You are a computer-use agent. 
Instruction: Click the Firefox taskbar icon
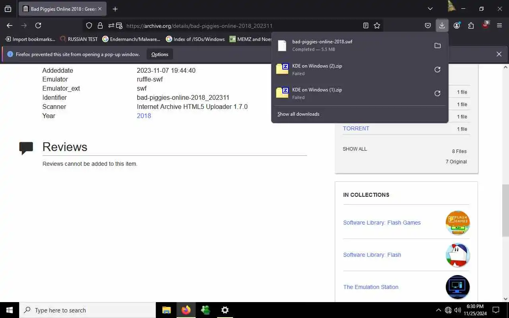(x=186, y=310)
